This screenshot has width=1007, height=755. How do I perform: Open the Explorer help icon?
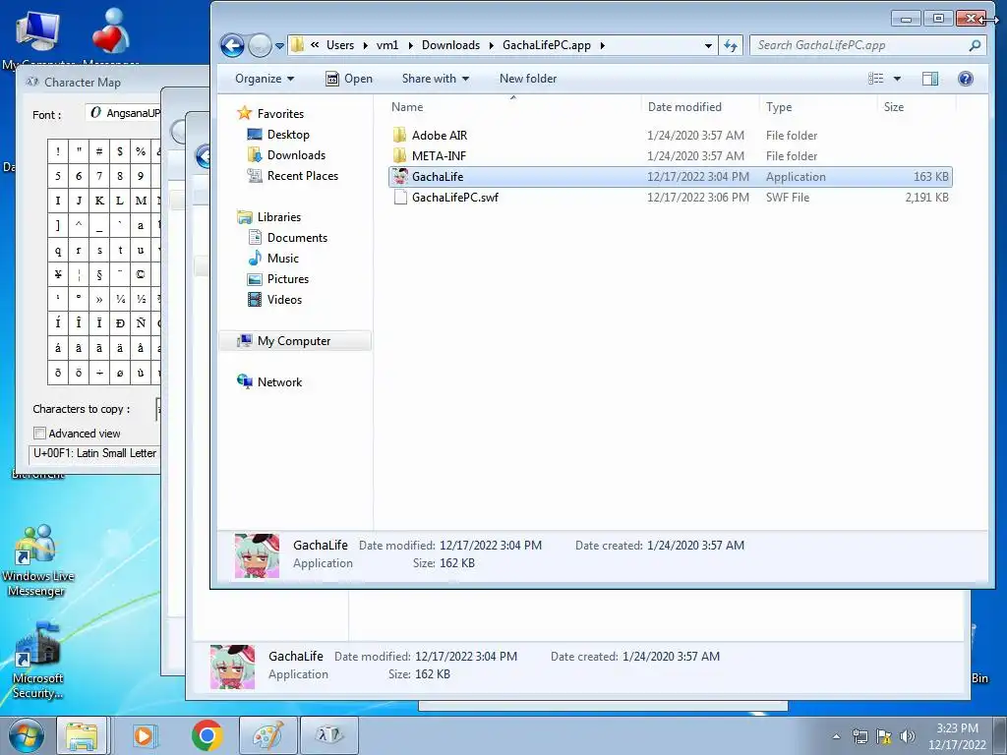coord(966,79)
